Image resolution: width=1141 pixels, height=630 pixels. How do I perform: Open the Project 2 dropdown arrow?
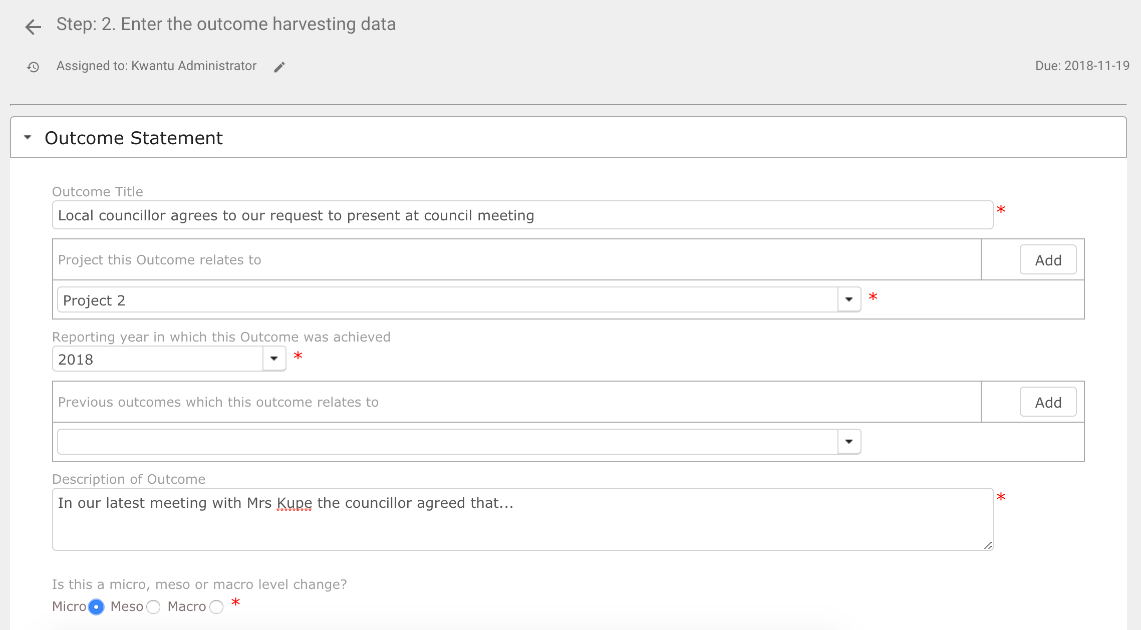(x=849, y=299)
